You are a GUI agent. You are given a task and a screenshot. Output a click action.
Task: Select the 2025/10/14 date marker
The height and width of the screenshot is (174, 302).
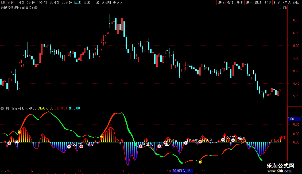183,171
